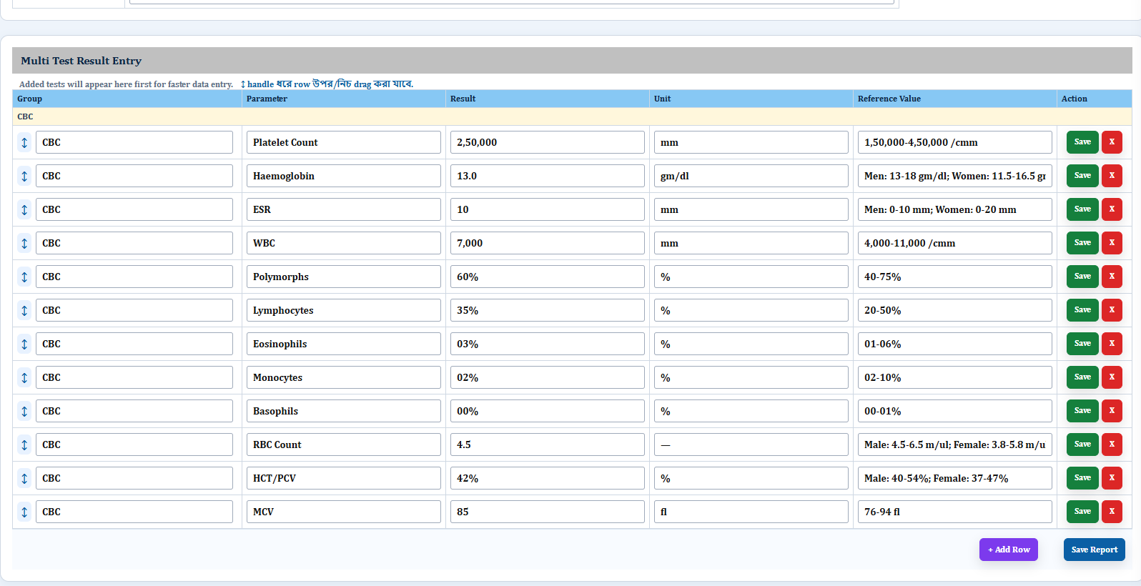The width and height of the screenshot is (1141, 586).
Task: Click the drag handle for RBC Count row
Action: pos(24,445)
